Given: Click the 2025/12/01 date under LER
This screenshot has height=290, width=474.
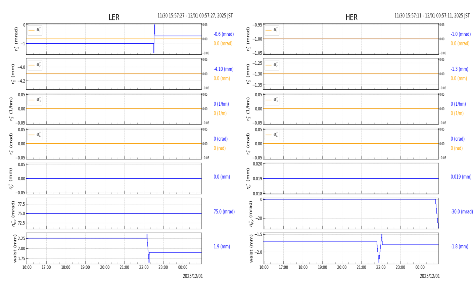Looking at the screenshot, I should coord(193,276).
